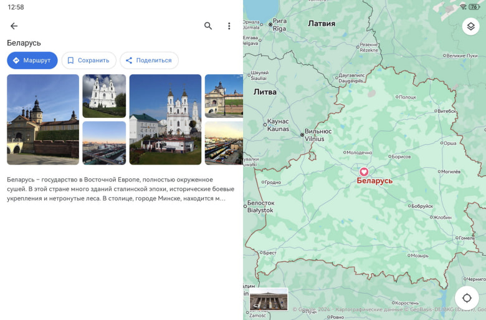486x320 pixels.
Task: Open the railway station sunset photo
Action: (104, 143)
